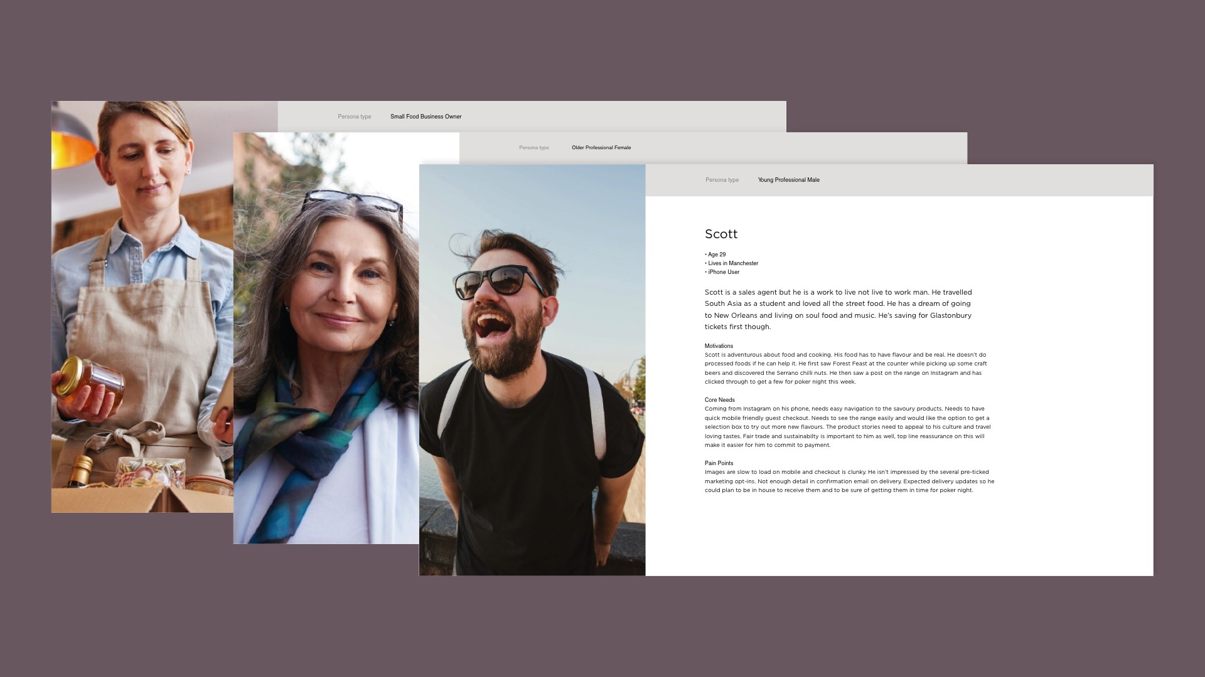Click the Motivations paragraph text
The height and width of the screenshot is (677, 1205).
point(845,368)
